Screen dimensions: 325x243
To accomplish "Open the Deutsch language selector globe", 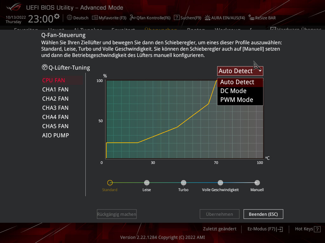I will tap(70, 18).
